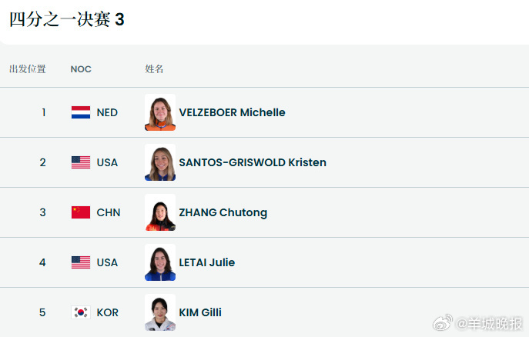
Task: Click the name SANTOS-GRISWOLD Kristen
Action: coord(253,162)
